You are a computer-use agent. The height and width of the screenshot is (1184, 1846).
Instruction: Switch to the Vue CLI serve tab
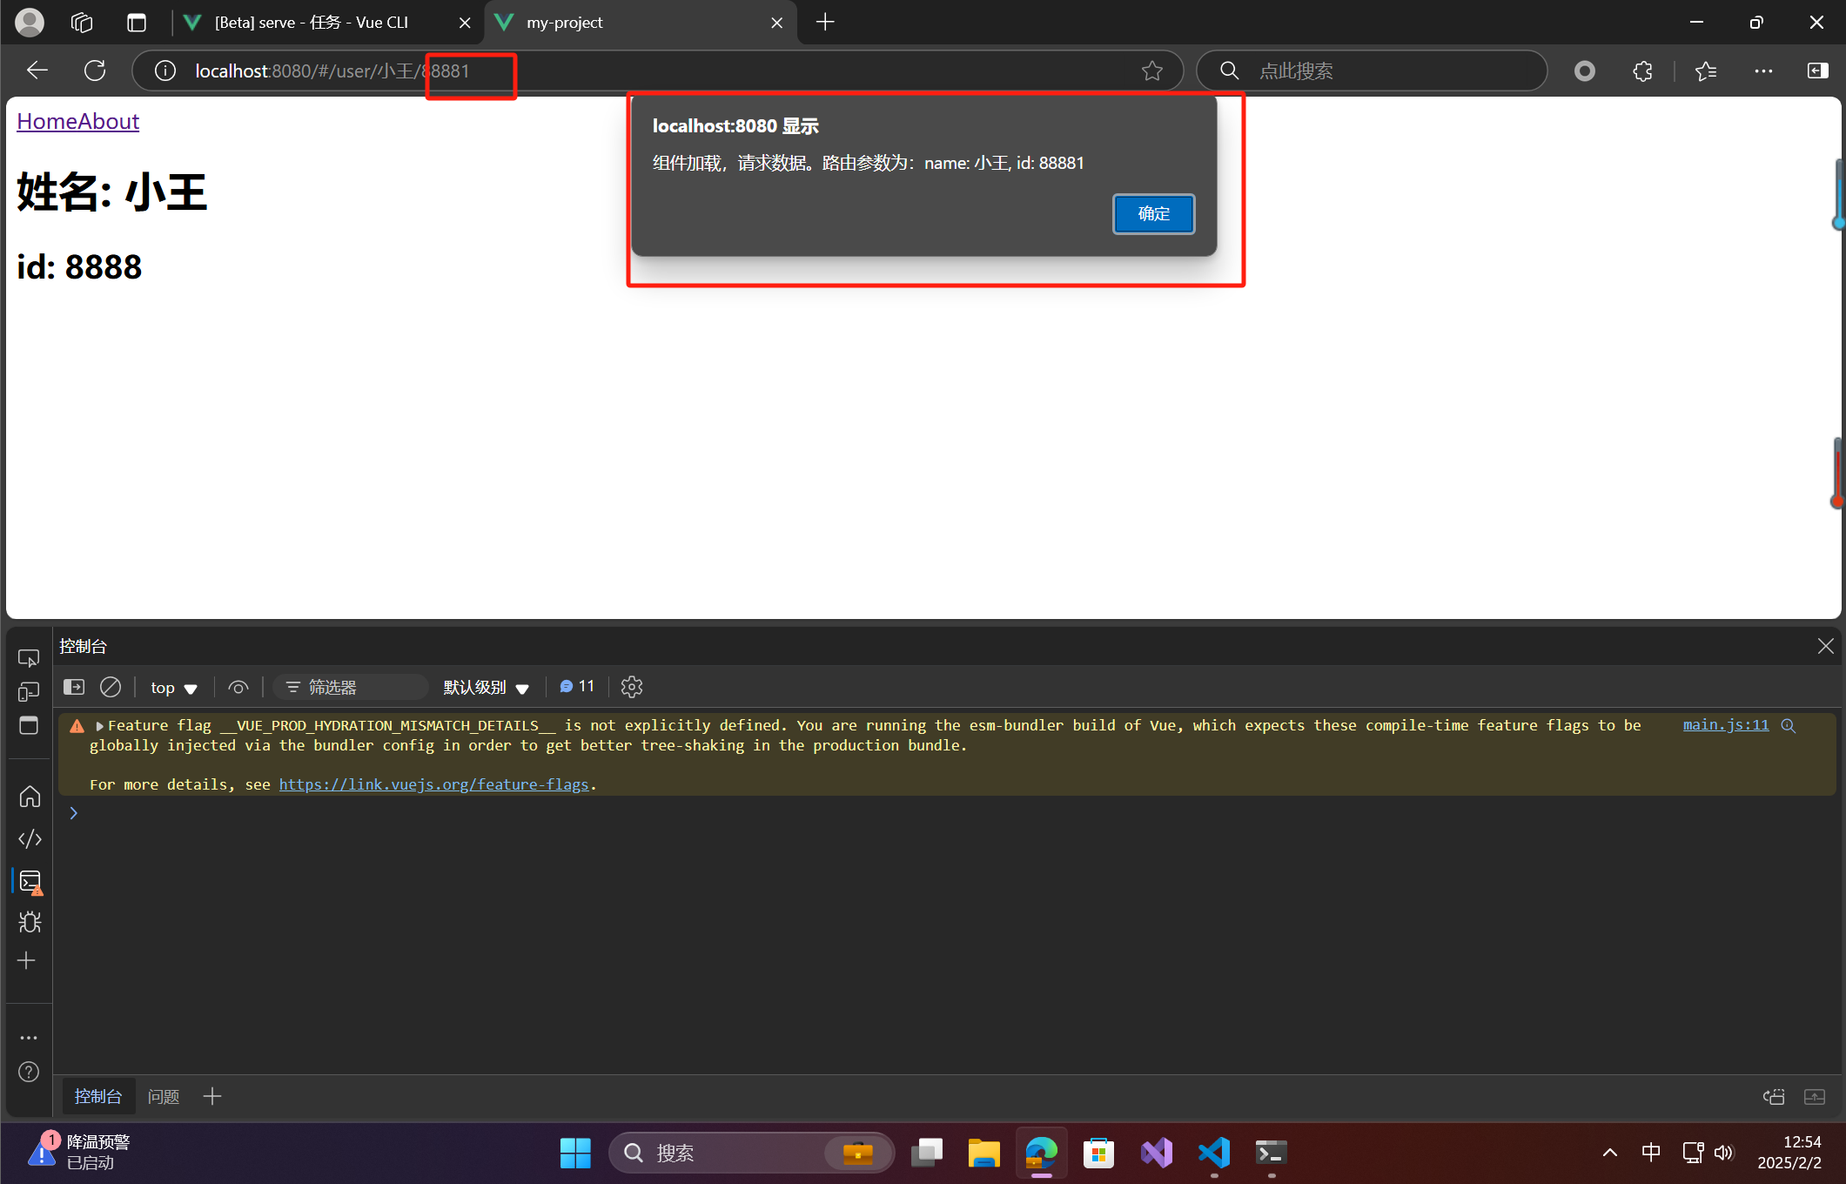312,23
